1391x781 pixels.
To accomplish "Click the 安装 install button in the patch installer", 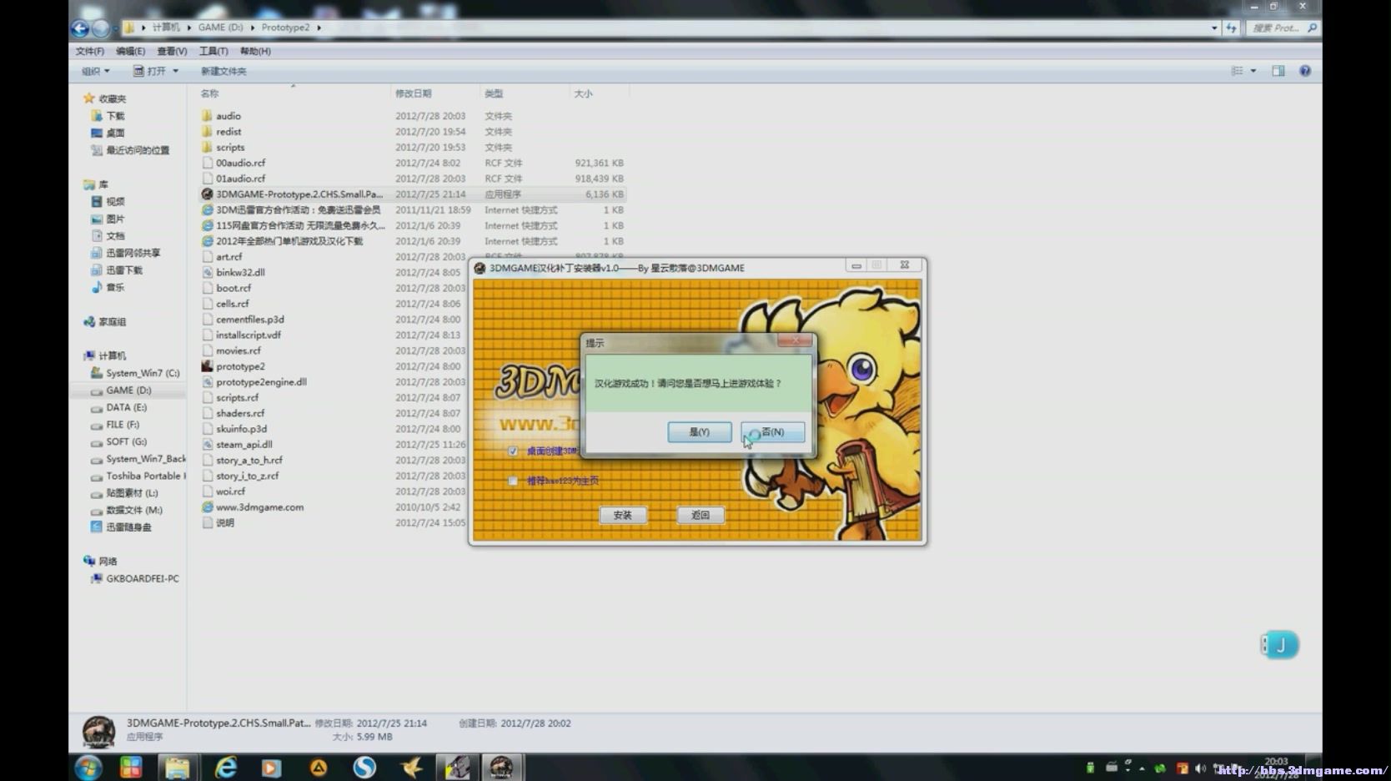I will coord(622,515).
